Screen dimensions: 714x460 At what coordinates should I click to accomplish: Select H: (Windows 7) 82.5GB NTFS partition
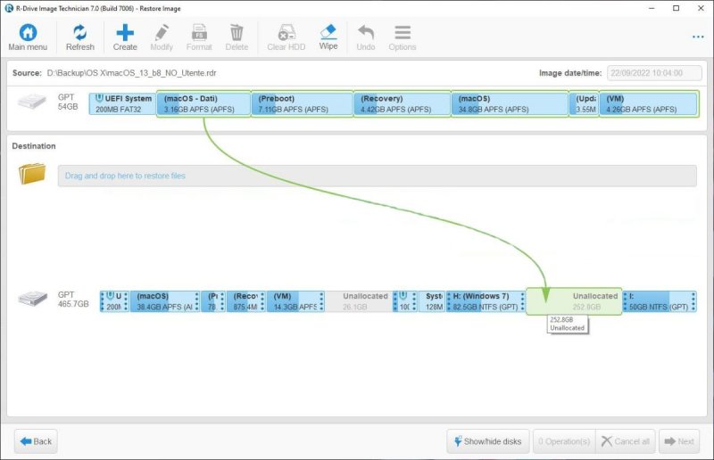pyautogui.click(x=486, y=301)
